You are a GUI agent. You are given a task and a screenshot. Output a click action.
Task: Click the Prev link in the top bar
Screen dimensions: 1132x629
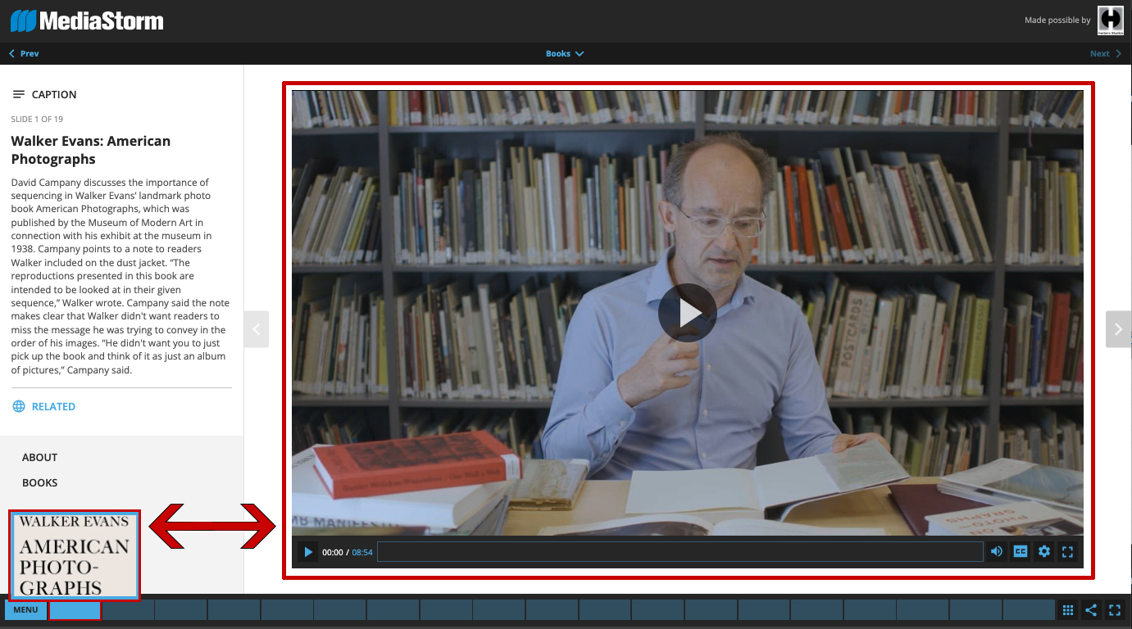(24, 54)
